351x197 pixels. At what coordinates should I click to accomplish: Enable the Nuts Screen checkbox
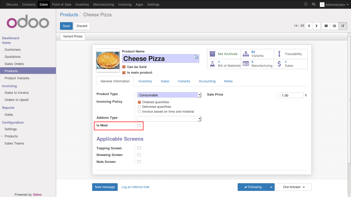pos(139,162)
